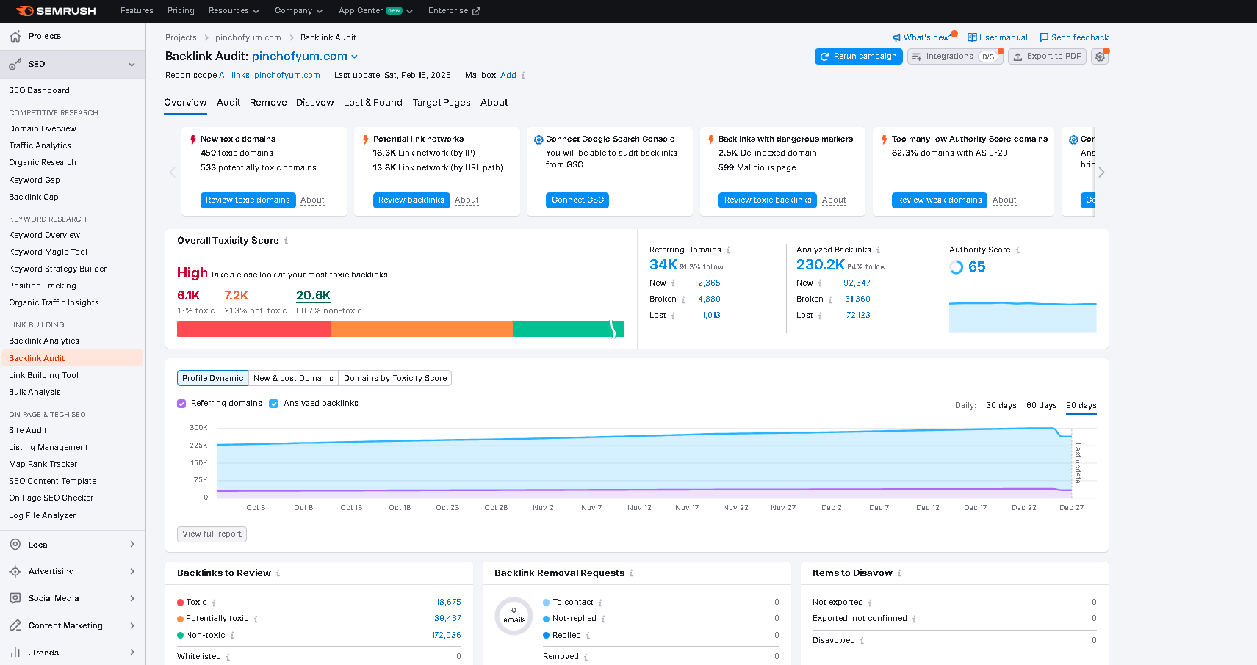Screen dimensions: 1257x665
Task: Click info icon beside Items to Disavow
Action: 899,573
